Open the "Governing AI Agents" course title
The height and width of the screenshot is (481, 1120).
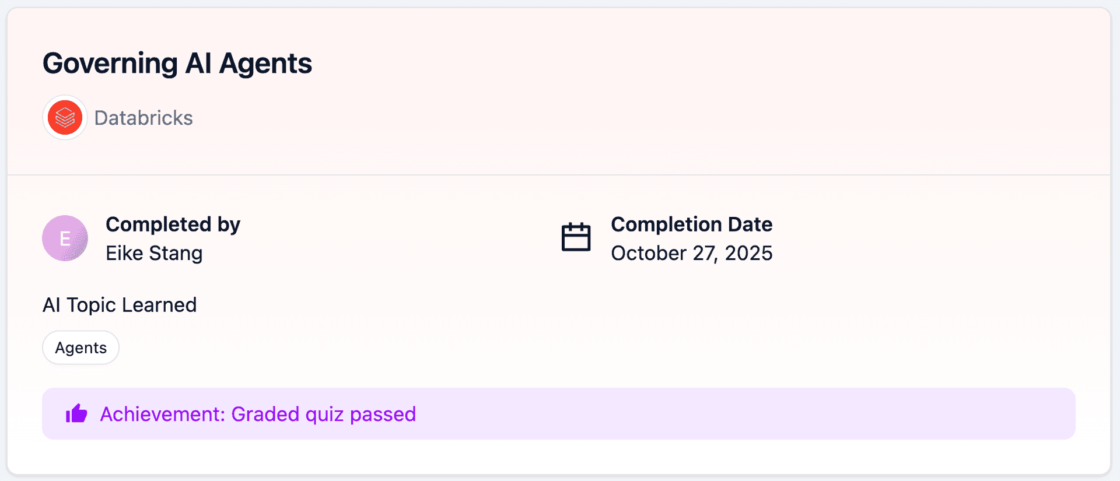(x=177, y=63)
